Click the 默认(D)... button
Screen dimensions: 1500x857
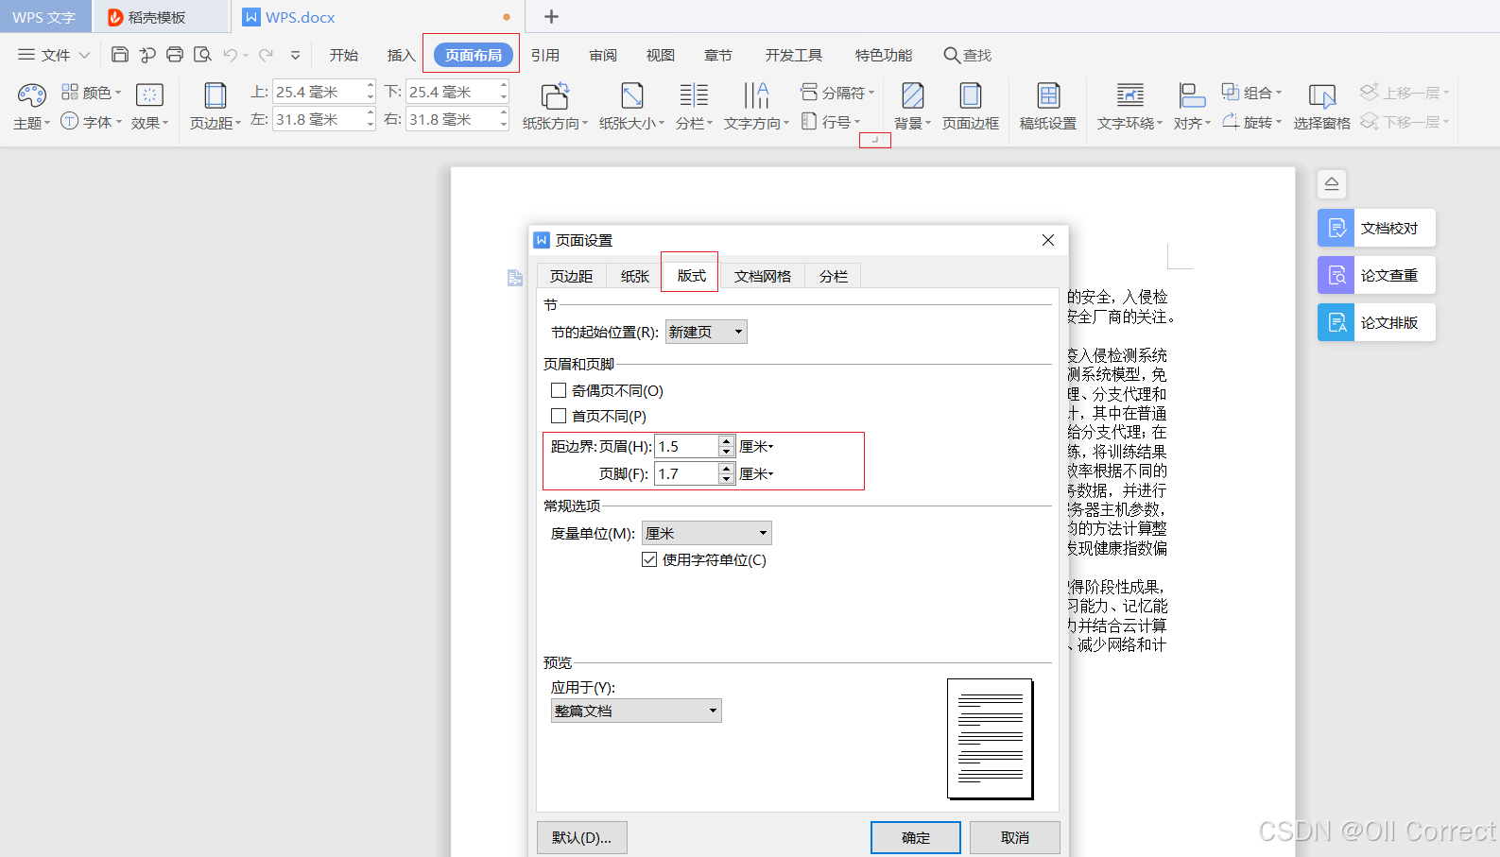tap(582, 837)
